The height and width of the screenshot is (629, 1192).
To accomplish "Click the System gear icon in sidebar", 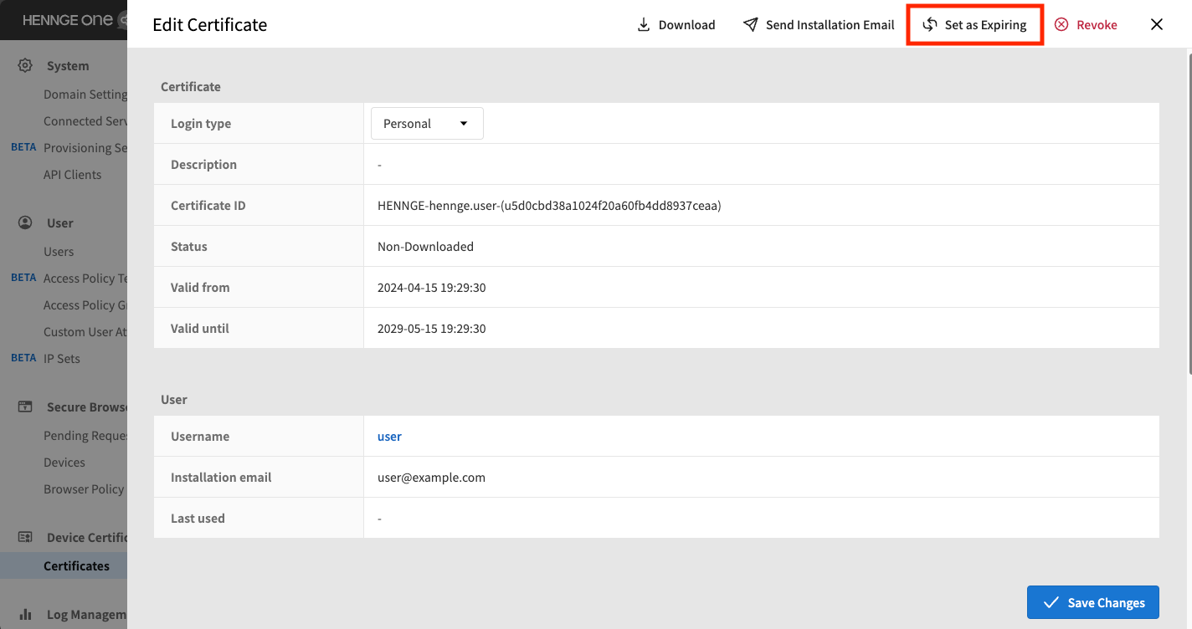I will pyautogui.click(x=25, y=65).
